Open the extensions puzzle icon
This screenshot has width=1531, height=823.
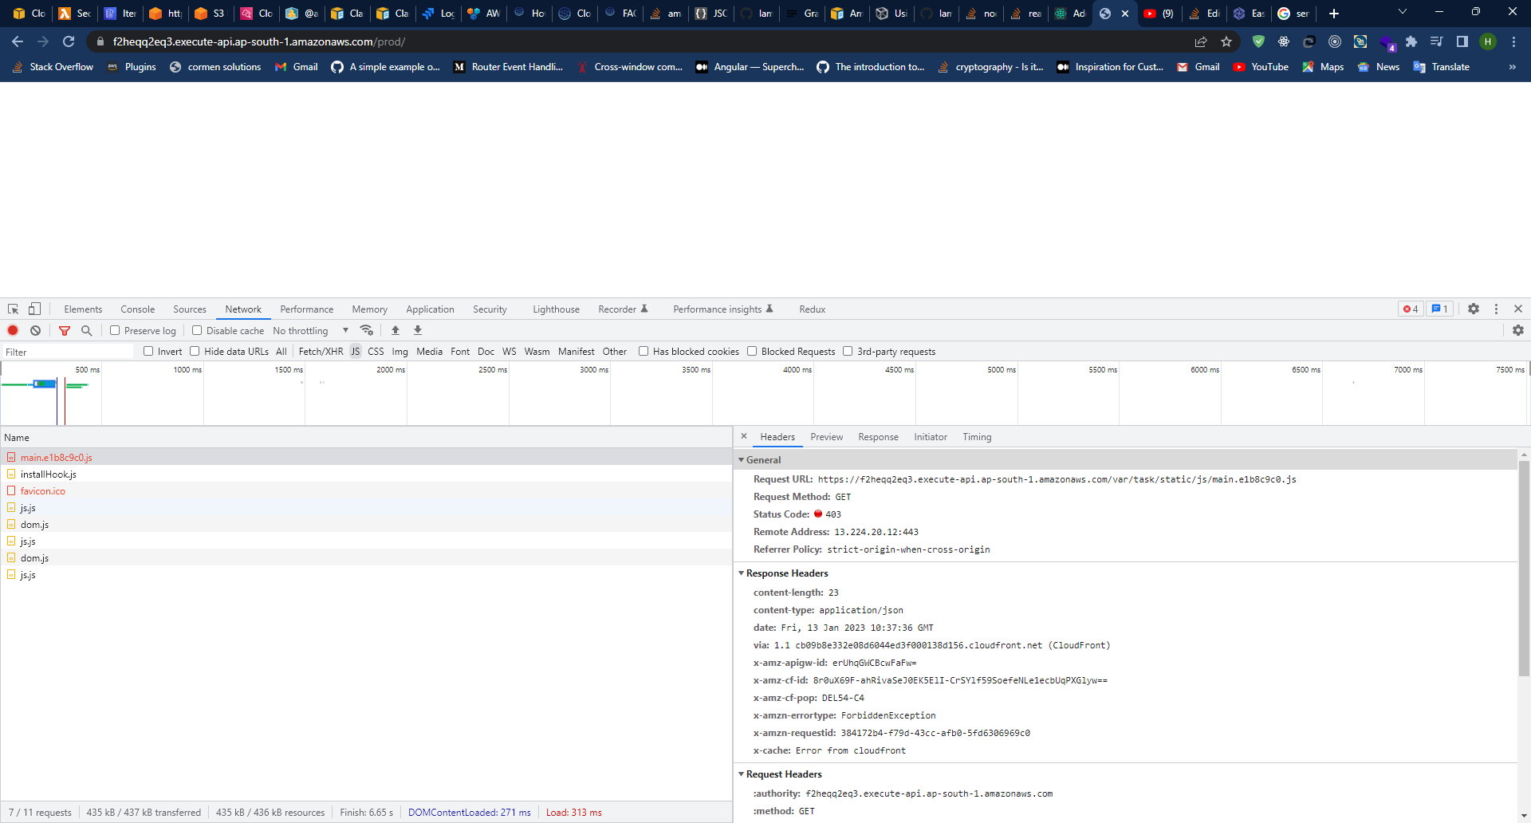1411,41
